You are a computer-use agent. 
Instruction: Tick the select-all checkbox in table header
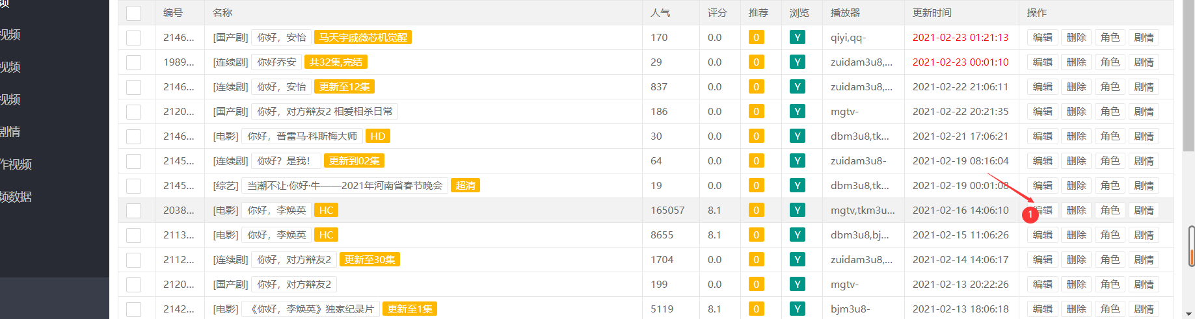pos(133,13)
